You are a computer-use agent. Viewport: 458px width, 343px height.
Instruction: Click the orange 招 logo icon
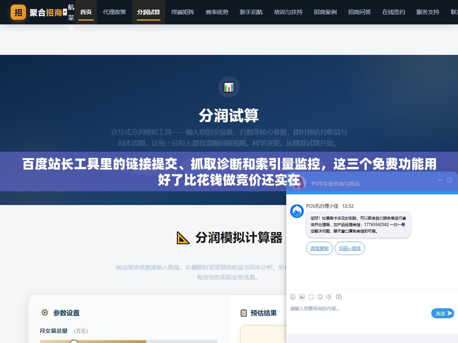point(18,12)
